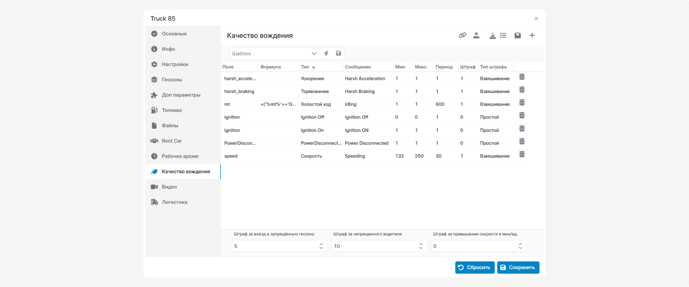Save template using the floppy disk icon
The height and width of the screenshot is (287, 689).
(338, 53)
